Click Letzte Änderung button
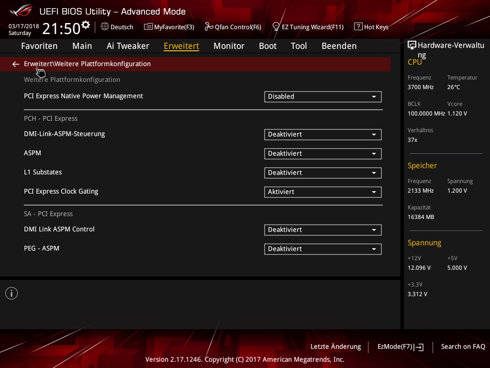Screen dimensions: 490x368 click(x=335, y=347)
